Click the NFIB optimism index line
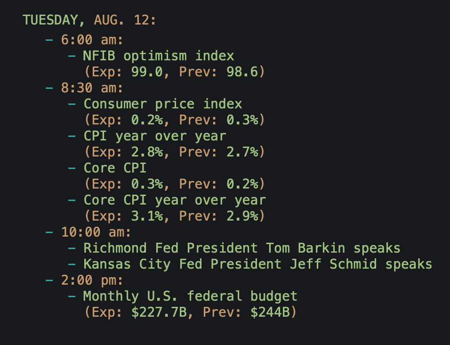This screenshot has height=345, width=450. (159, 56)
